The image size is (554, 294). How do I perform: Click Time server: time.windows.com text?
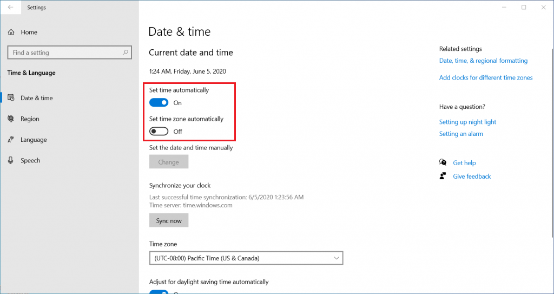pyautogui.click(x=190, y=205)
